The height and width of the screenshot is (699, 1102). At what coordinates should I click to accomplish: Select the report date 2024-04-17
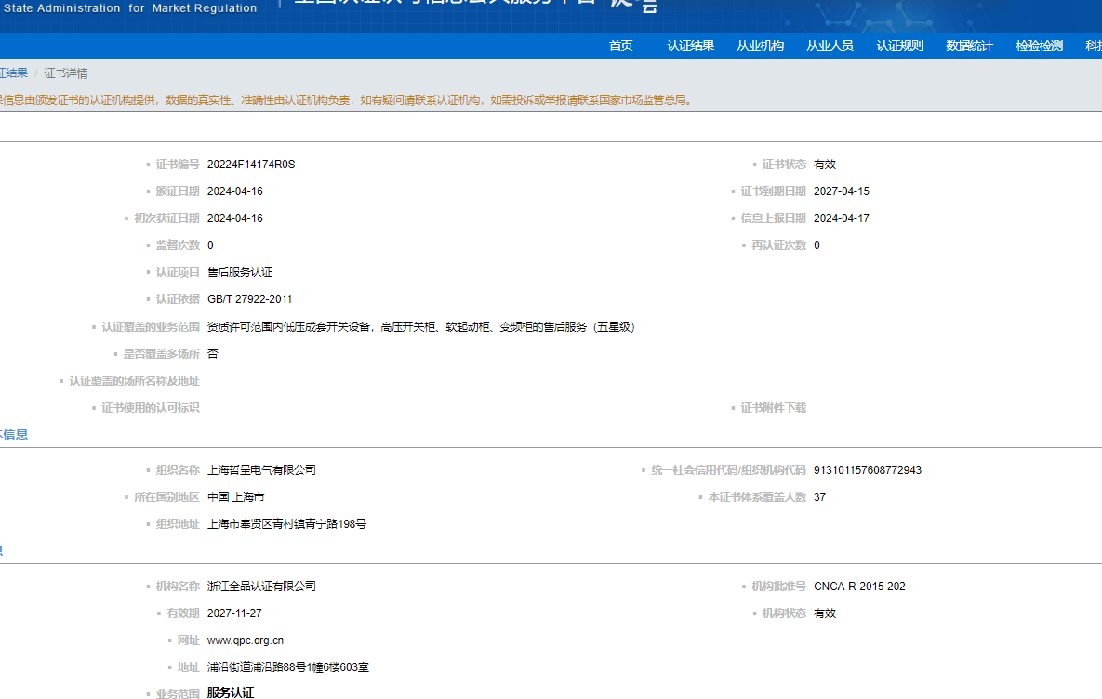coord(842,218)
